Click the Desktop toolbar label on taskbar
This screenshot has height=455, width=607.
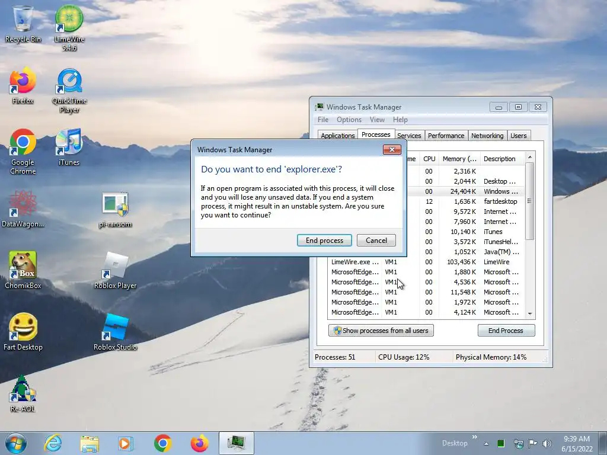455,443
